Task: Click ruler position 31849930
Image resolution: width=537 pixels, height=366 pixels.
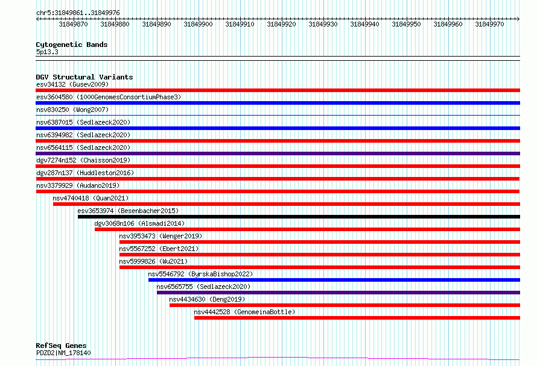Action: 323,24
